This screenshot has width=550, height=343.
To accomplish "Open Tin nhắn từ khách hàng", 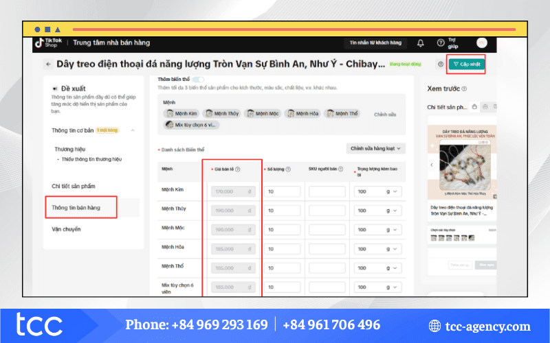I will 375,43.
